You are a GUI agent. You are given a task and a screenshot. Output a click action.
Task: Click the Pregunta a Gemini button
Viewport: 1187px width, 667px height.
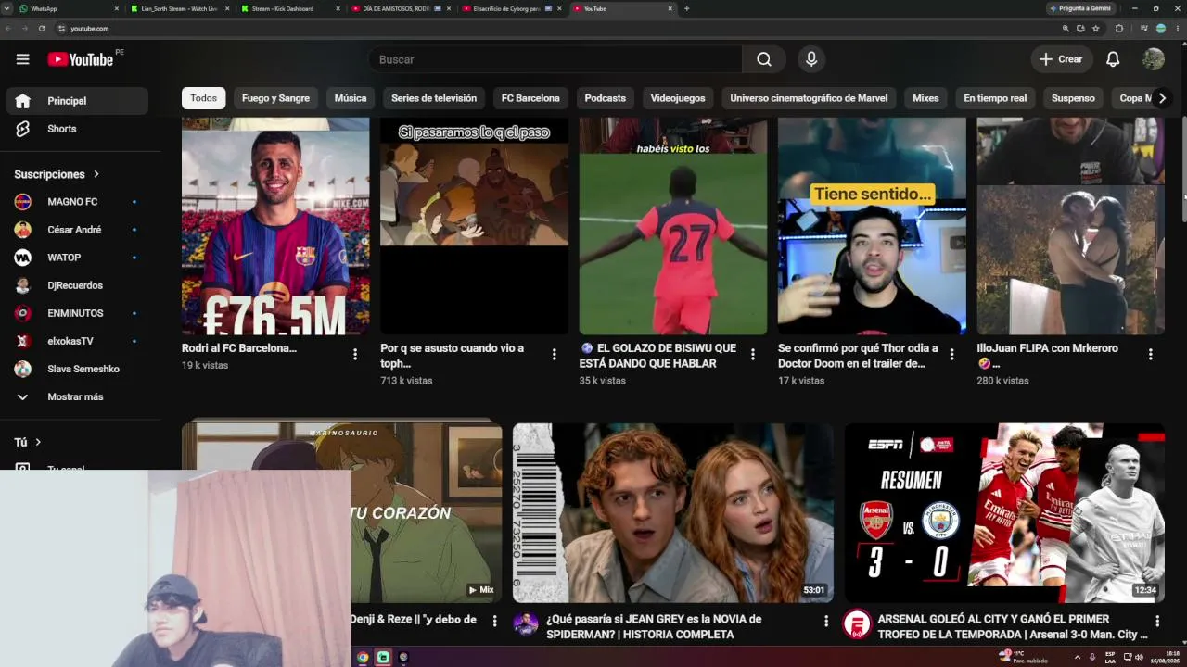coord(1080,8)
